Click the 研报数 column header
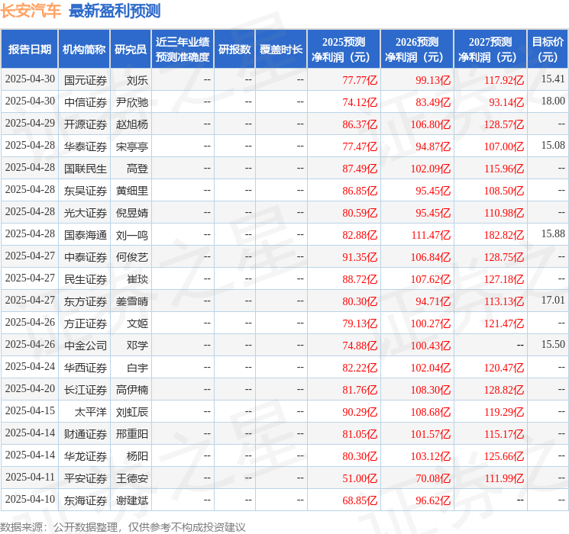 click(234, 50)
